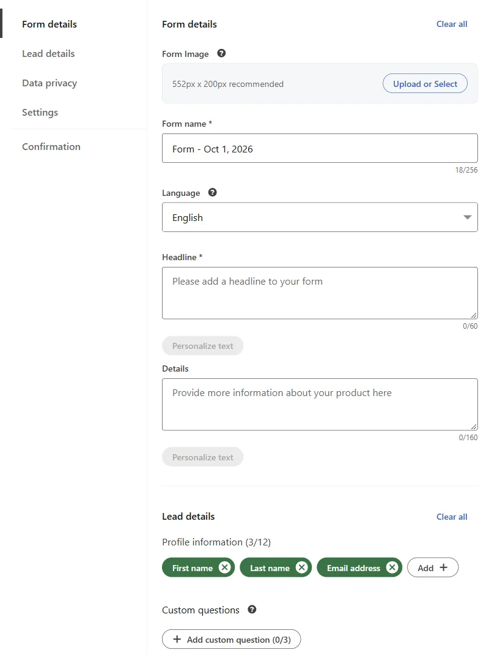The height and width of the screenshot is (655, 489).
Task: Focus the Headline text area
Action: [x=320, y=293]
